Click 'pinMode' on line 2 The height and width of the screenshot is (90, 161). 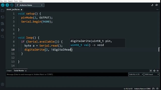[27, 18]
